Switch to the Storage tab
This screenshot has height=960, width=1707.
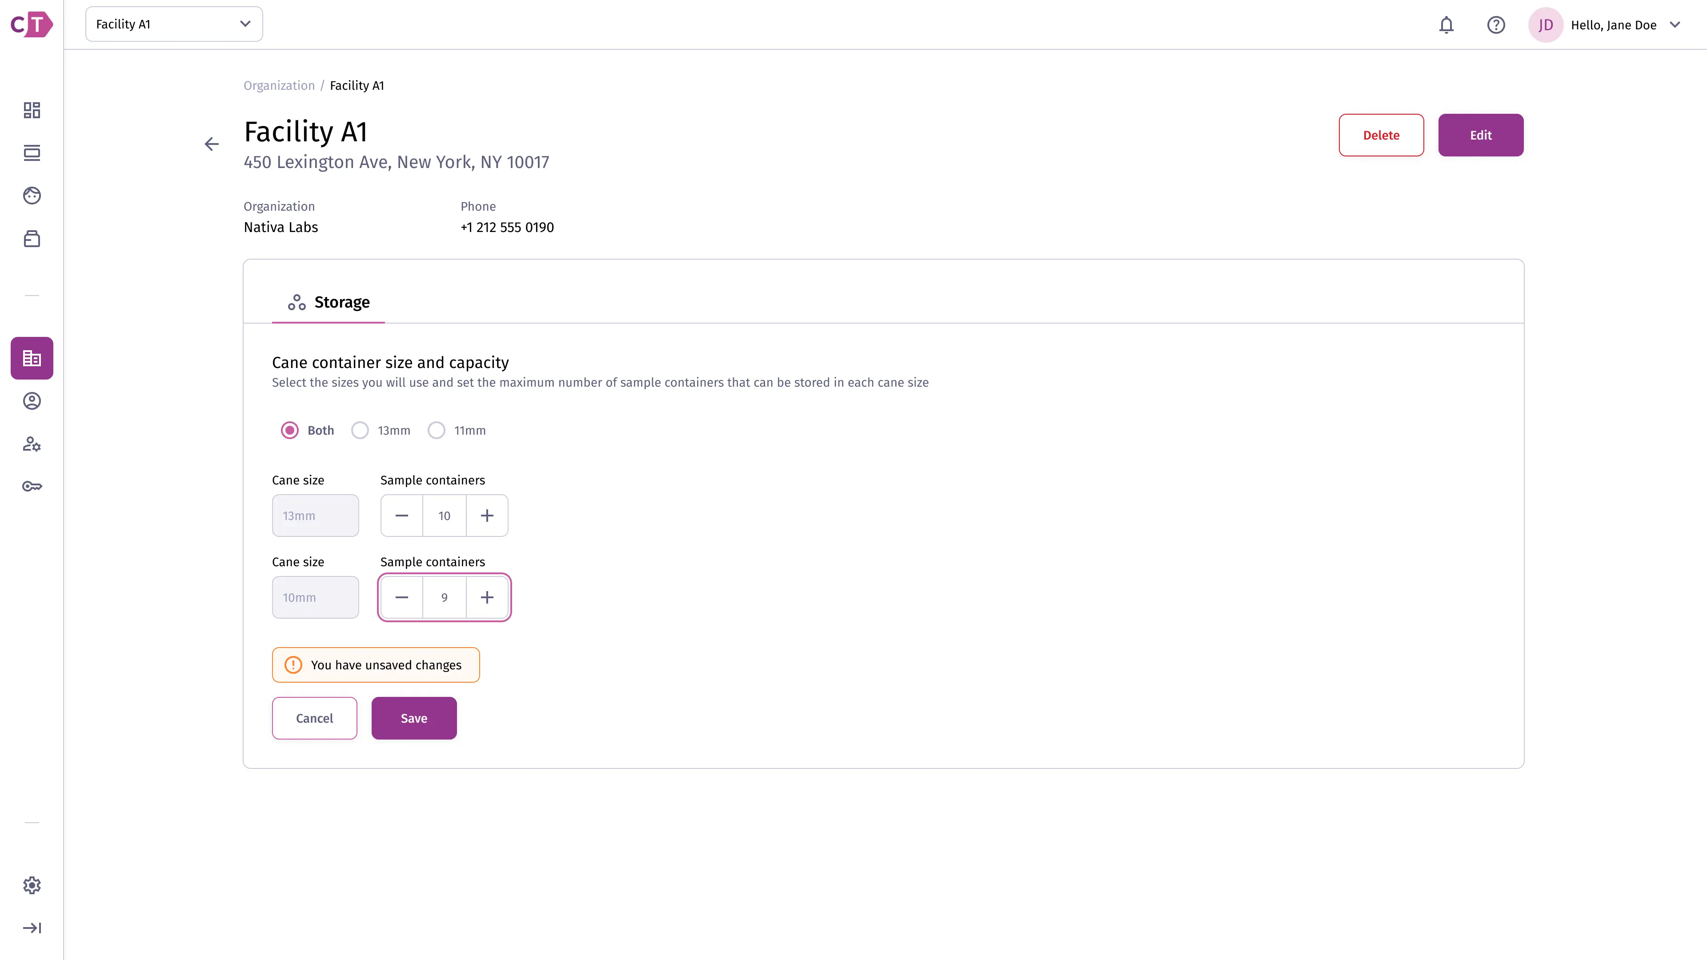coord(328,302)
